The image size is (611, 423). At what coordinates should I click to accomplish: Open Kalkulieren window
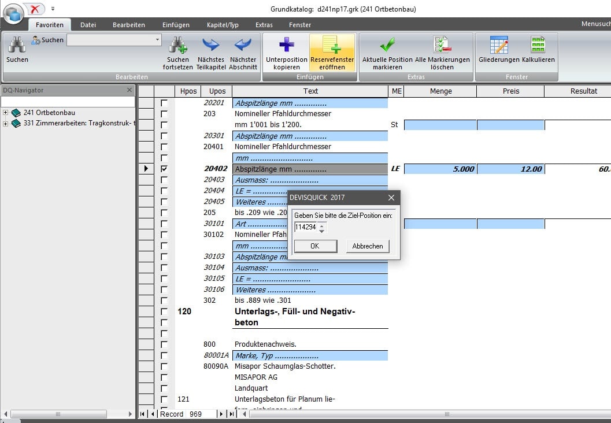point(538,45)
